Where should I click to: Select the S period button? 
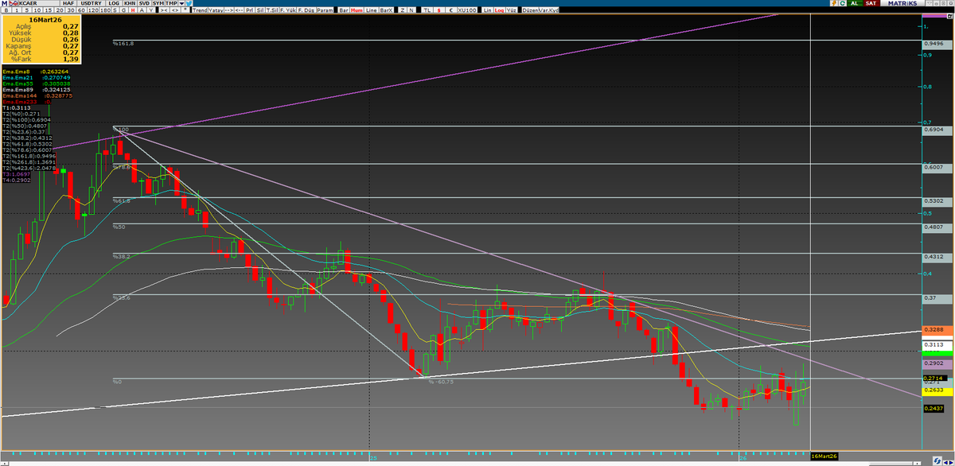coord(115,10)
